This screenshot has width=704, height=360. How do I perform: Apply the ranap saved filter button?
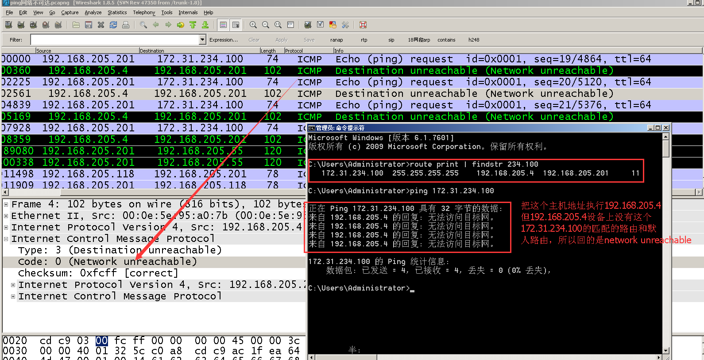click(337, 40)
